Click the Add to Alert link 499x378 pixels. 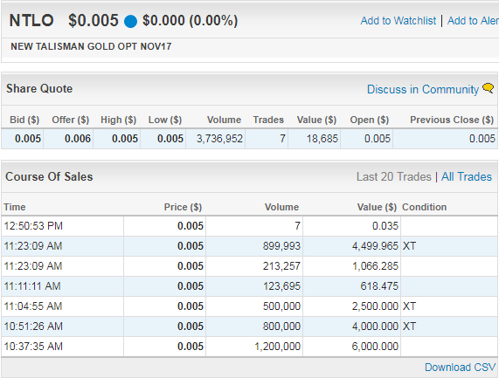click(x=473, y=21)
